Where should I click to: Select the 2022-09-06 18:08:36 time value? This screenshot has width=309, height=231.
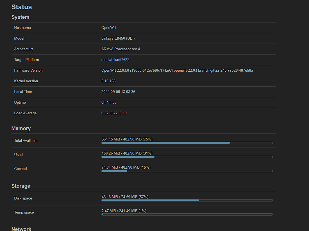coord(118,92)
